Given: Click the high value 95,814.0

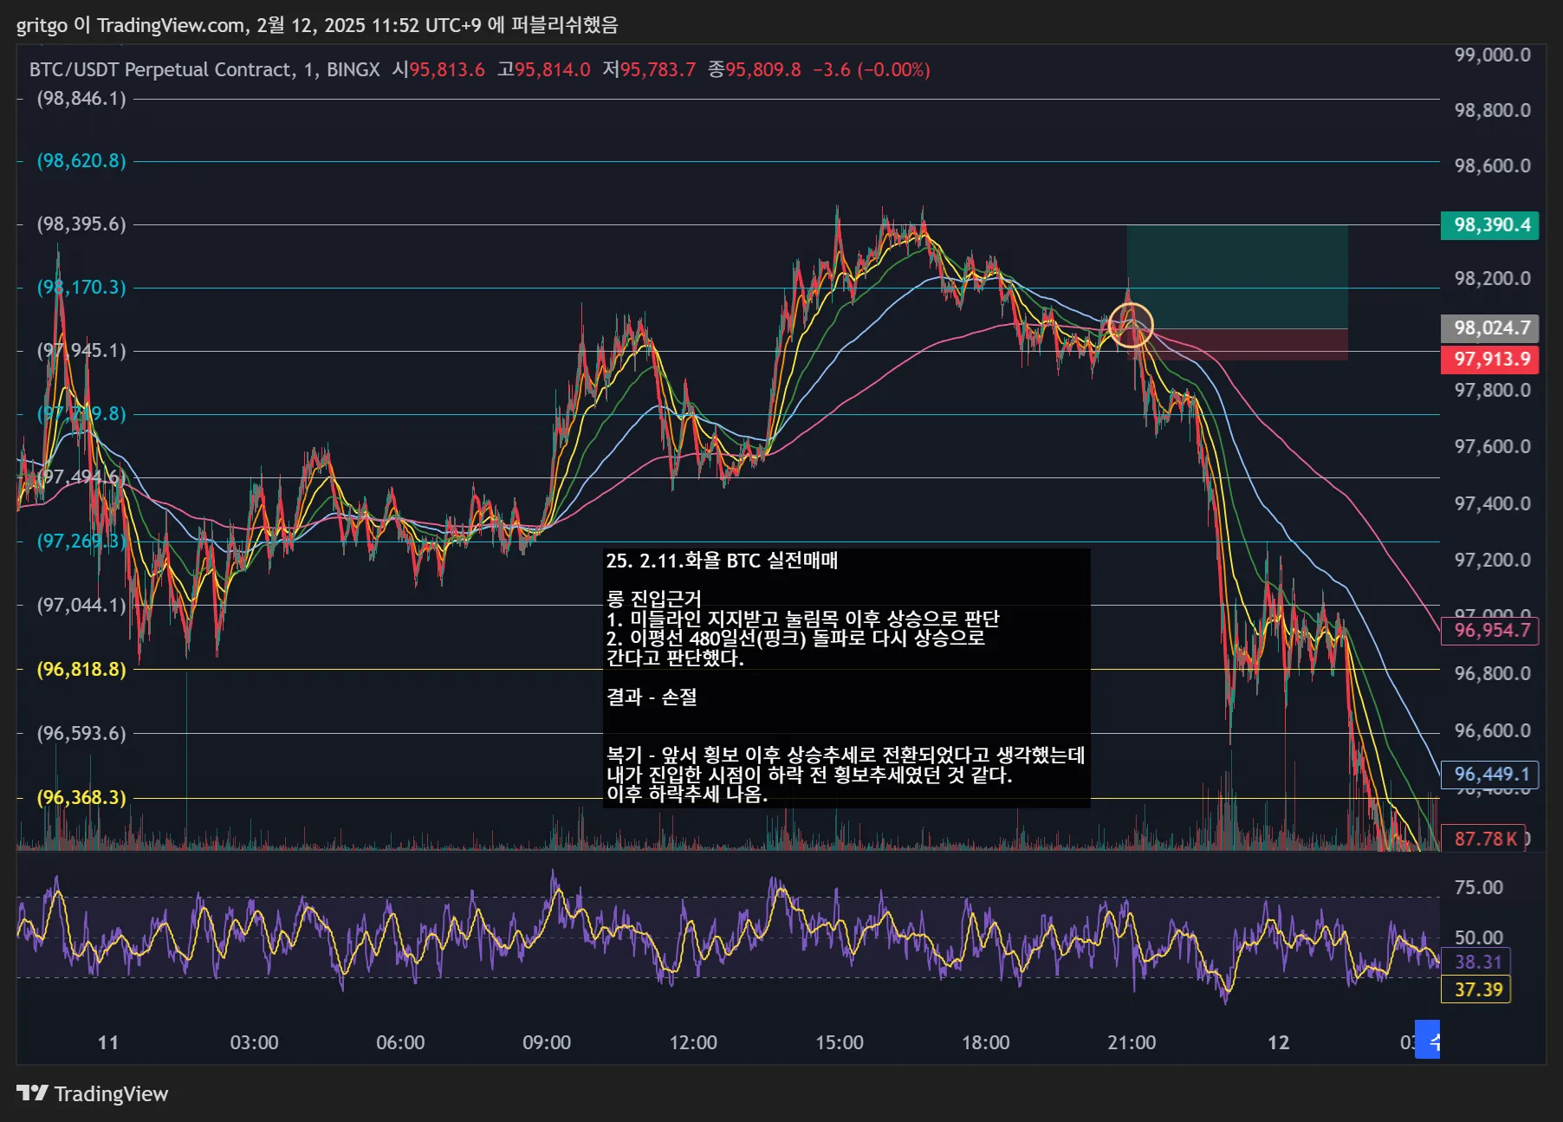Looking at the screenshot, I should (x=553, y=69).
